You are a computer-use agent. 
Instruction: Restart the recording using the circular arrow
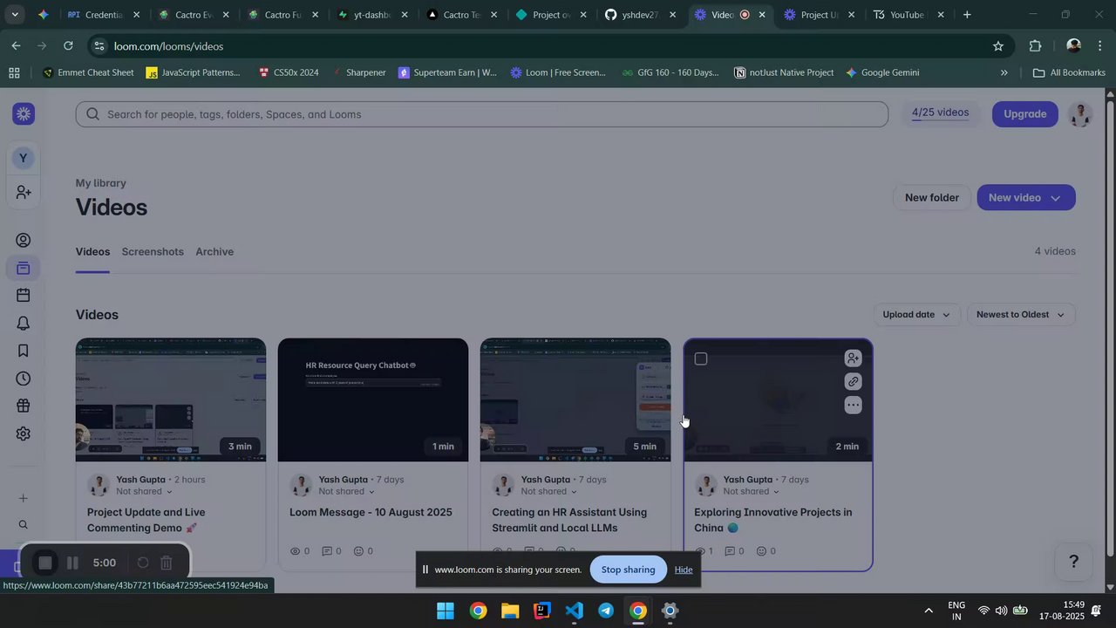tap(143, 563)
